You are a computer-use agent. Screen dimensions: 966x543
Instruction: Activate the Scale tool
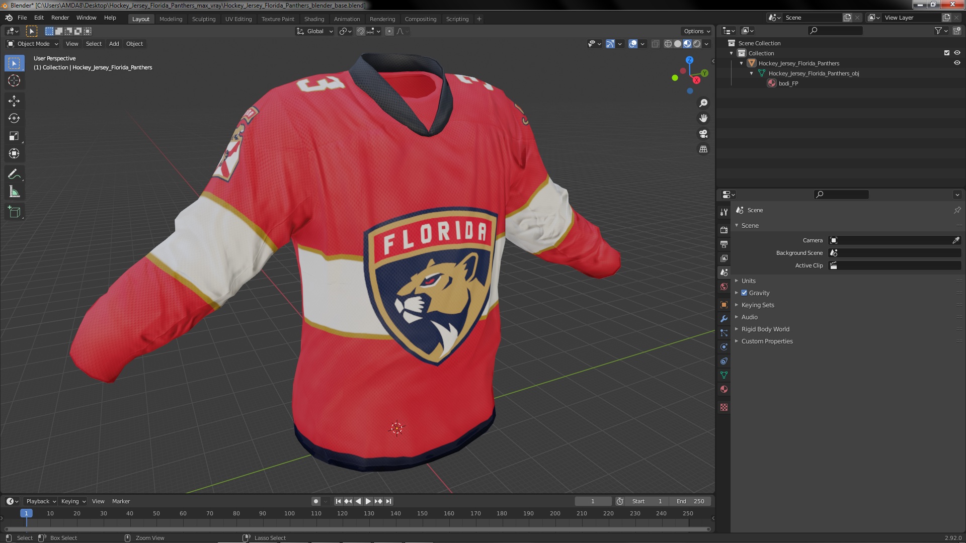coord(14,136)
